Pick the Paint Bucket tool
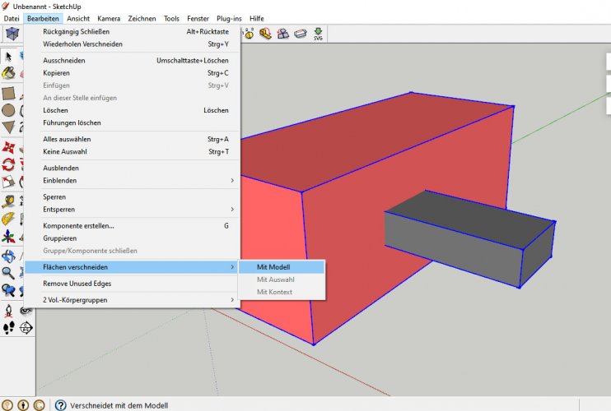This screenshot has width=611, height=411. click(8, 72)
